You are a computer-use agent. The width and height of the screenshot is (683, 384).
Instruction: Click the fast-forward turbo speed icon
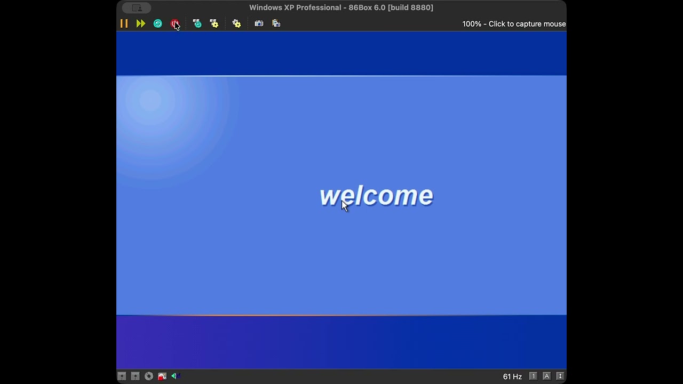click(141, 23)
